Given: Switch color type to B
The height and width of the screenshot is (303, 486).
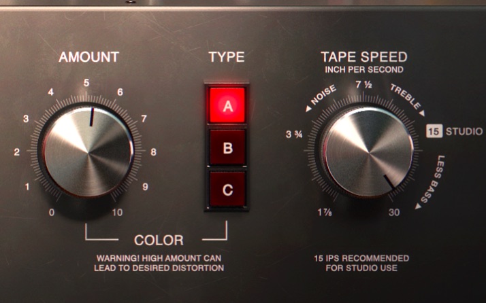Looking at the screenshot, I should click(x=227, y=147).
